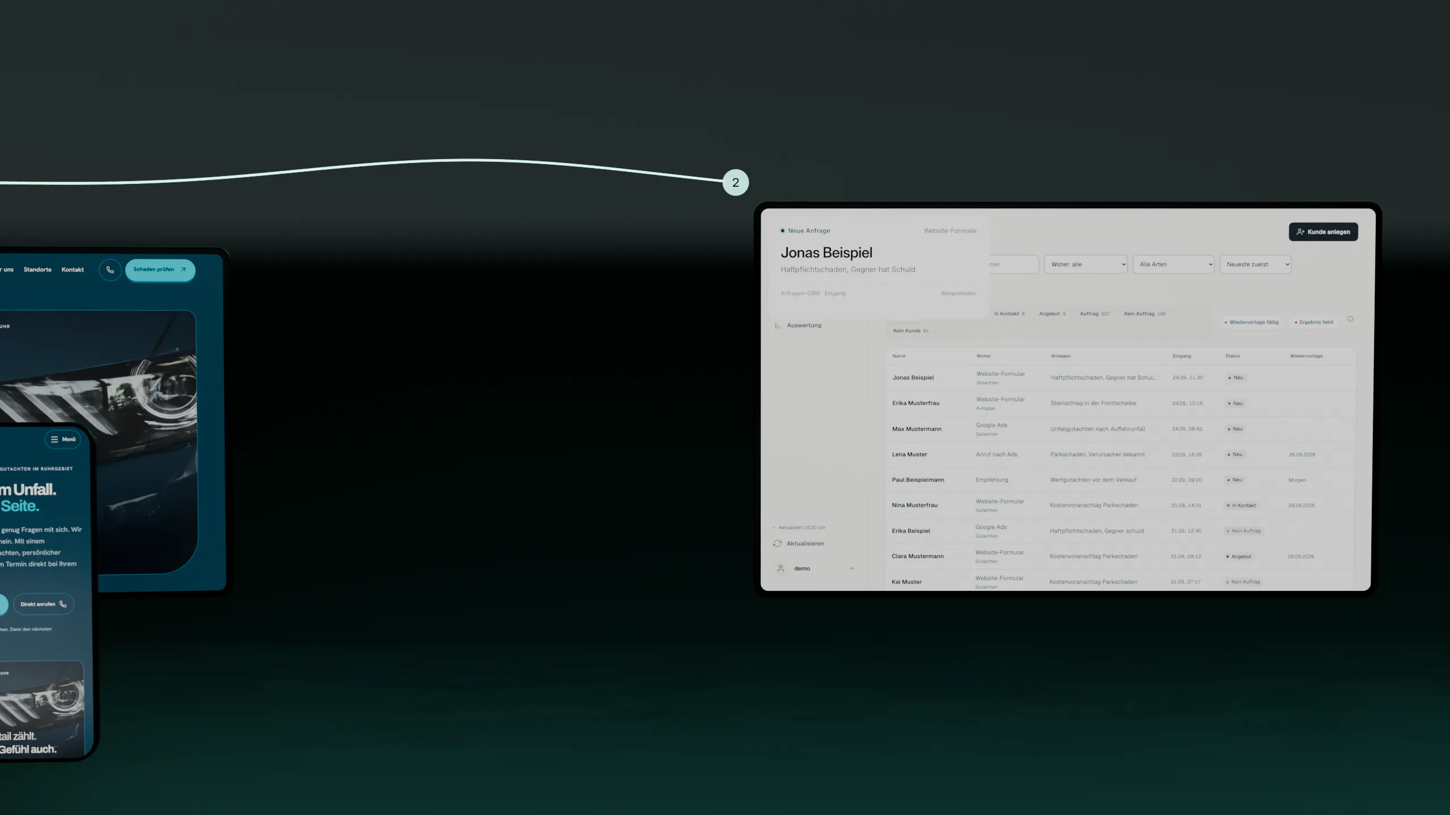The width and height of the screenshot is (1450, 815).
Task: Click the user avatar icon beside demo
Action: [781, 568]
